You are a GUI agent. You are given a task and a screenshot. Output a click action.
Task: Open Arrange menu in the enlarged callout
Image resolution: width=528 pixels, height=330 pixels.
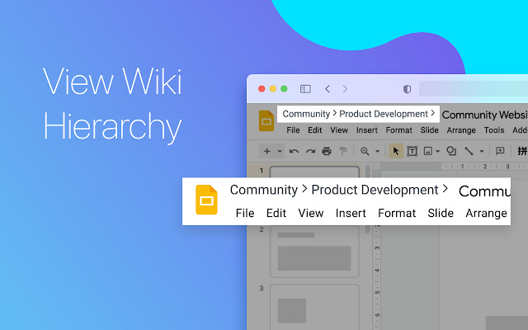point(486,213)
